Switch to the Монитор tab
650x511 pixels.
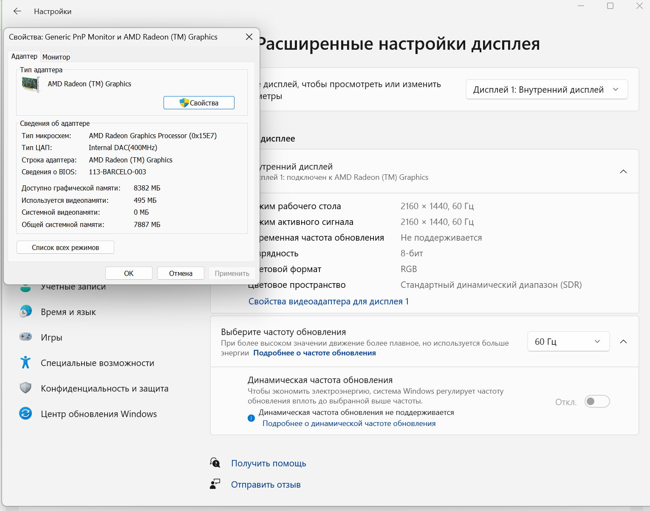[56, 57]
